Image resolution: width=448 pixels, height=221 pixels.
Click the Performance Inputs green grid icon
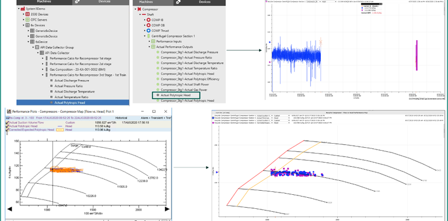(153, 41)
